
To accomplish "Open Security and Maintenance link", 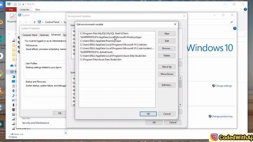I will pyautogui.click(x=36, y=123).
